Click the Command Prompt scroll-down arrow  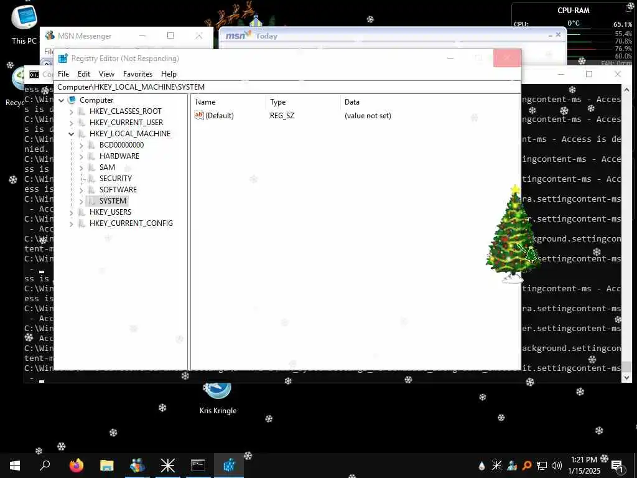tap(626, 378)
